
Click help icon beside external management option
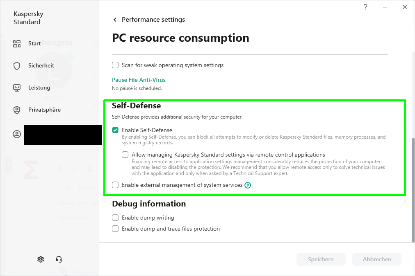pyautogui.click(x=248, y=185)
